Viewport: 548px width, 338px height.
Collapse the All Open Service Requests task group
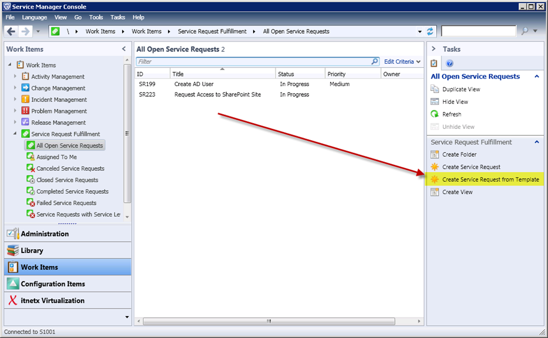537,76
